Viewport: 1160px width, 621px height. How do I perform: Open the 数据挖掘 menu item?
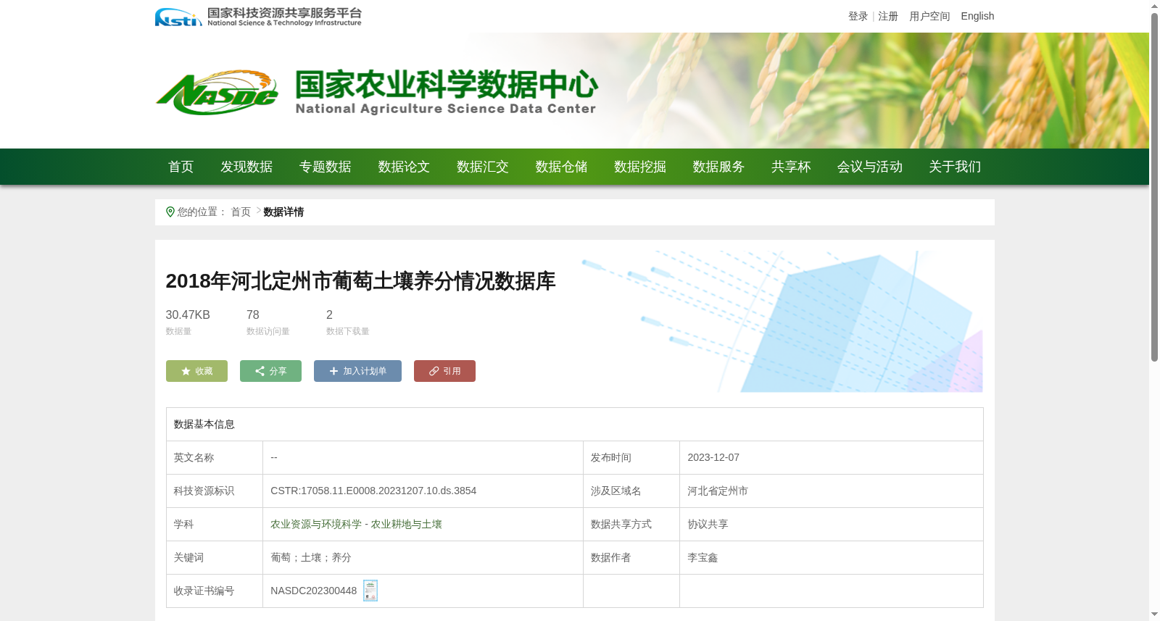click(640, 167)
